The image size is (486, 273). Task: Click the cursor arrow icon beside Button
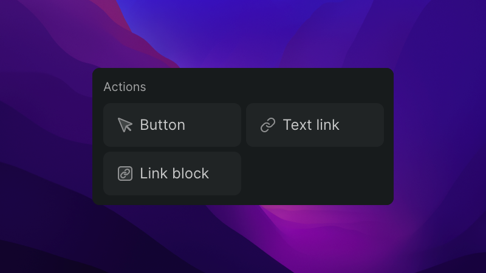coord(125,125)
